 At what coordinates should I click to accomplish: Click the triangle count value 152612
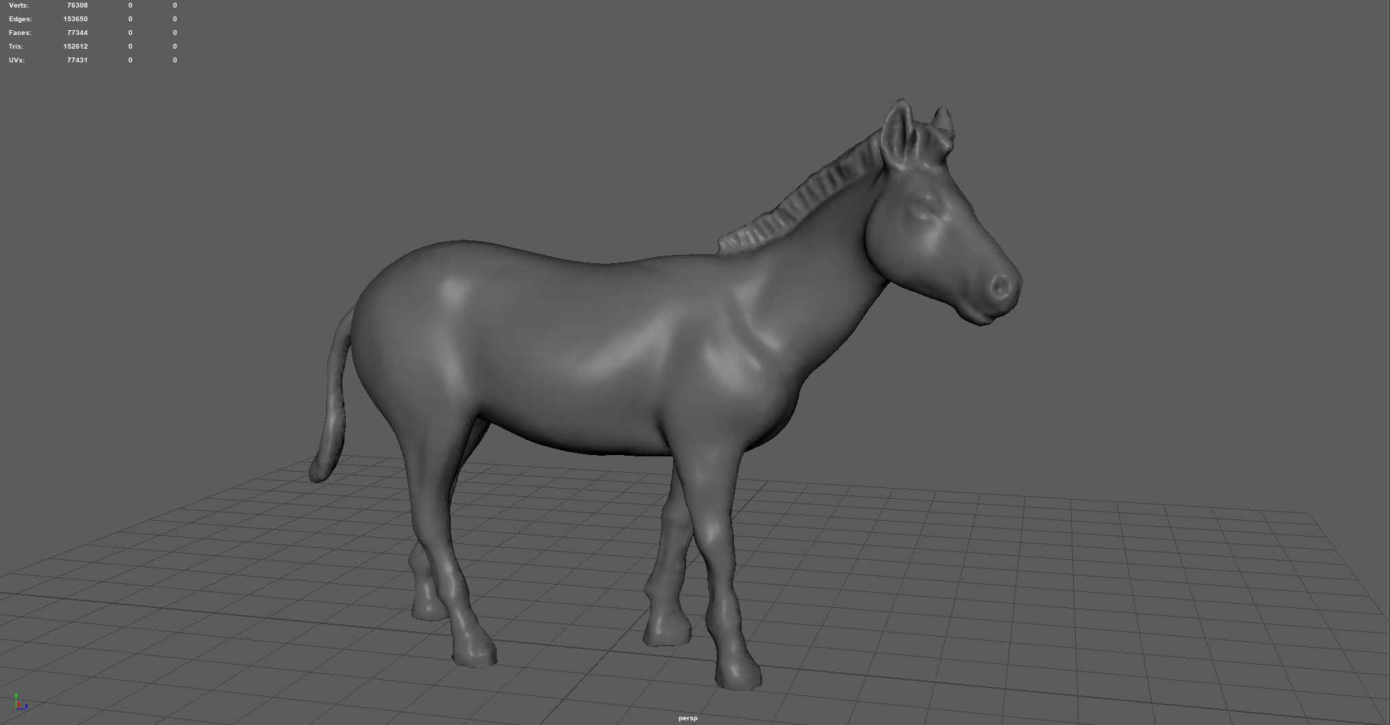[x=75, y=47]
